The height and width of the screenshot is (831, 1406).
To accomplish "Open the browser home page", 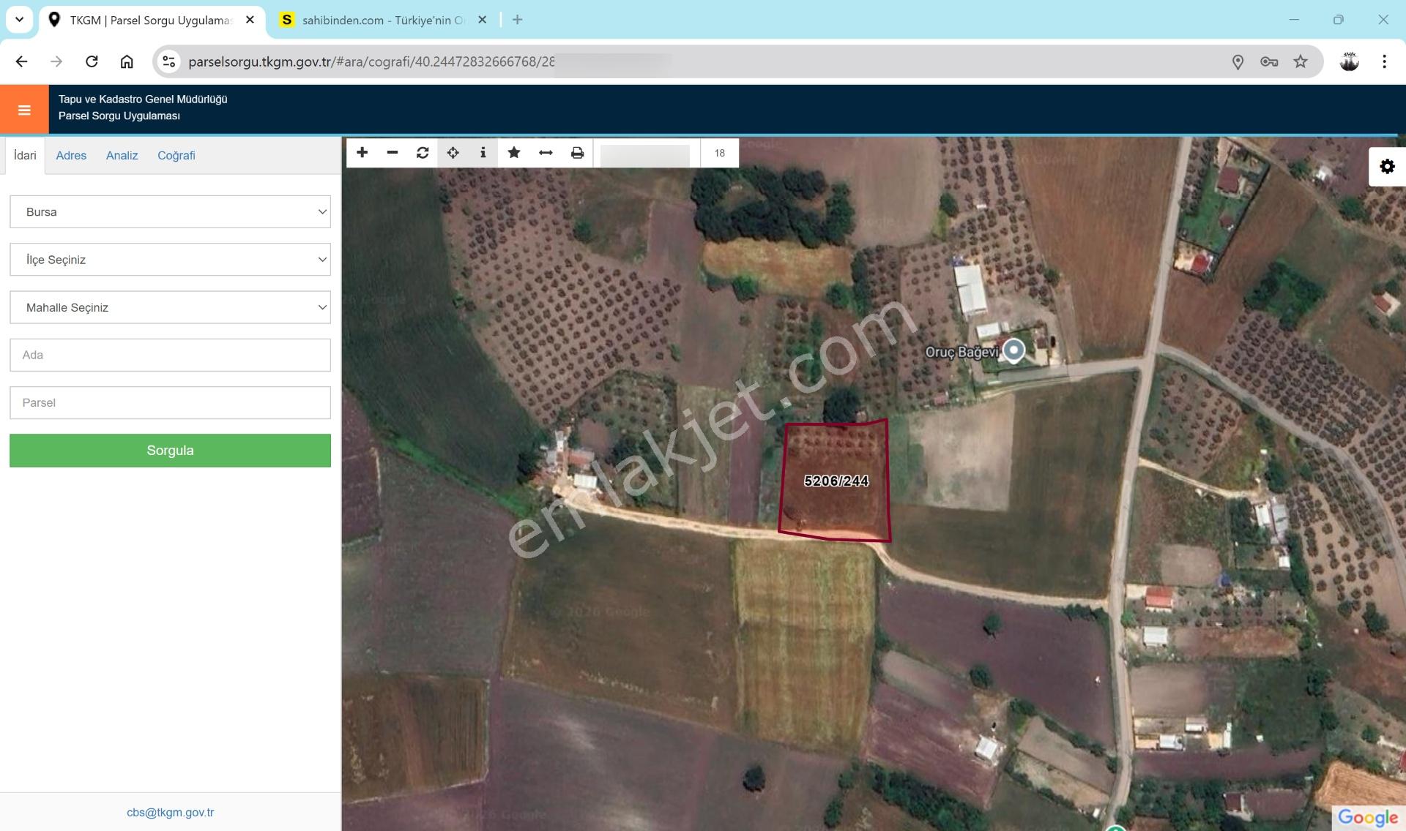I will pos(127,61).
